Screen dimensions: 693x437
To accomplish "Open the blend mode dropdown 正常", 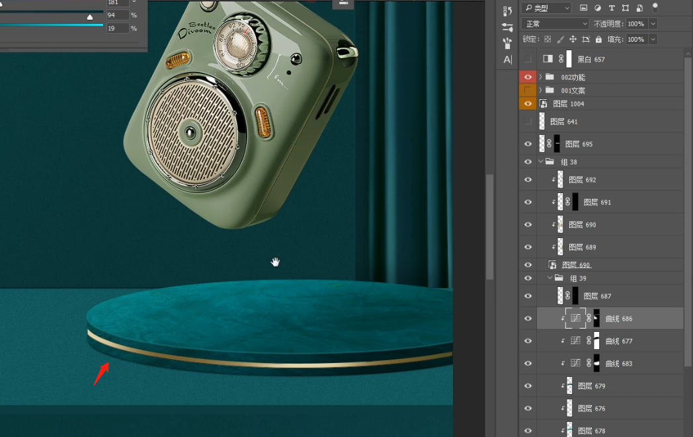I will [x=555, y=24].
